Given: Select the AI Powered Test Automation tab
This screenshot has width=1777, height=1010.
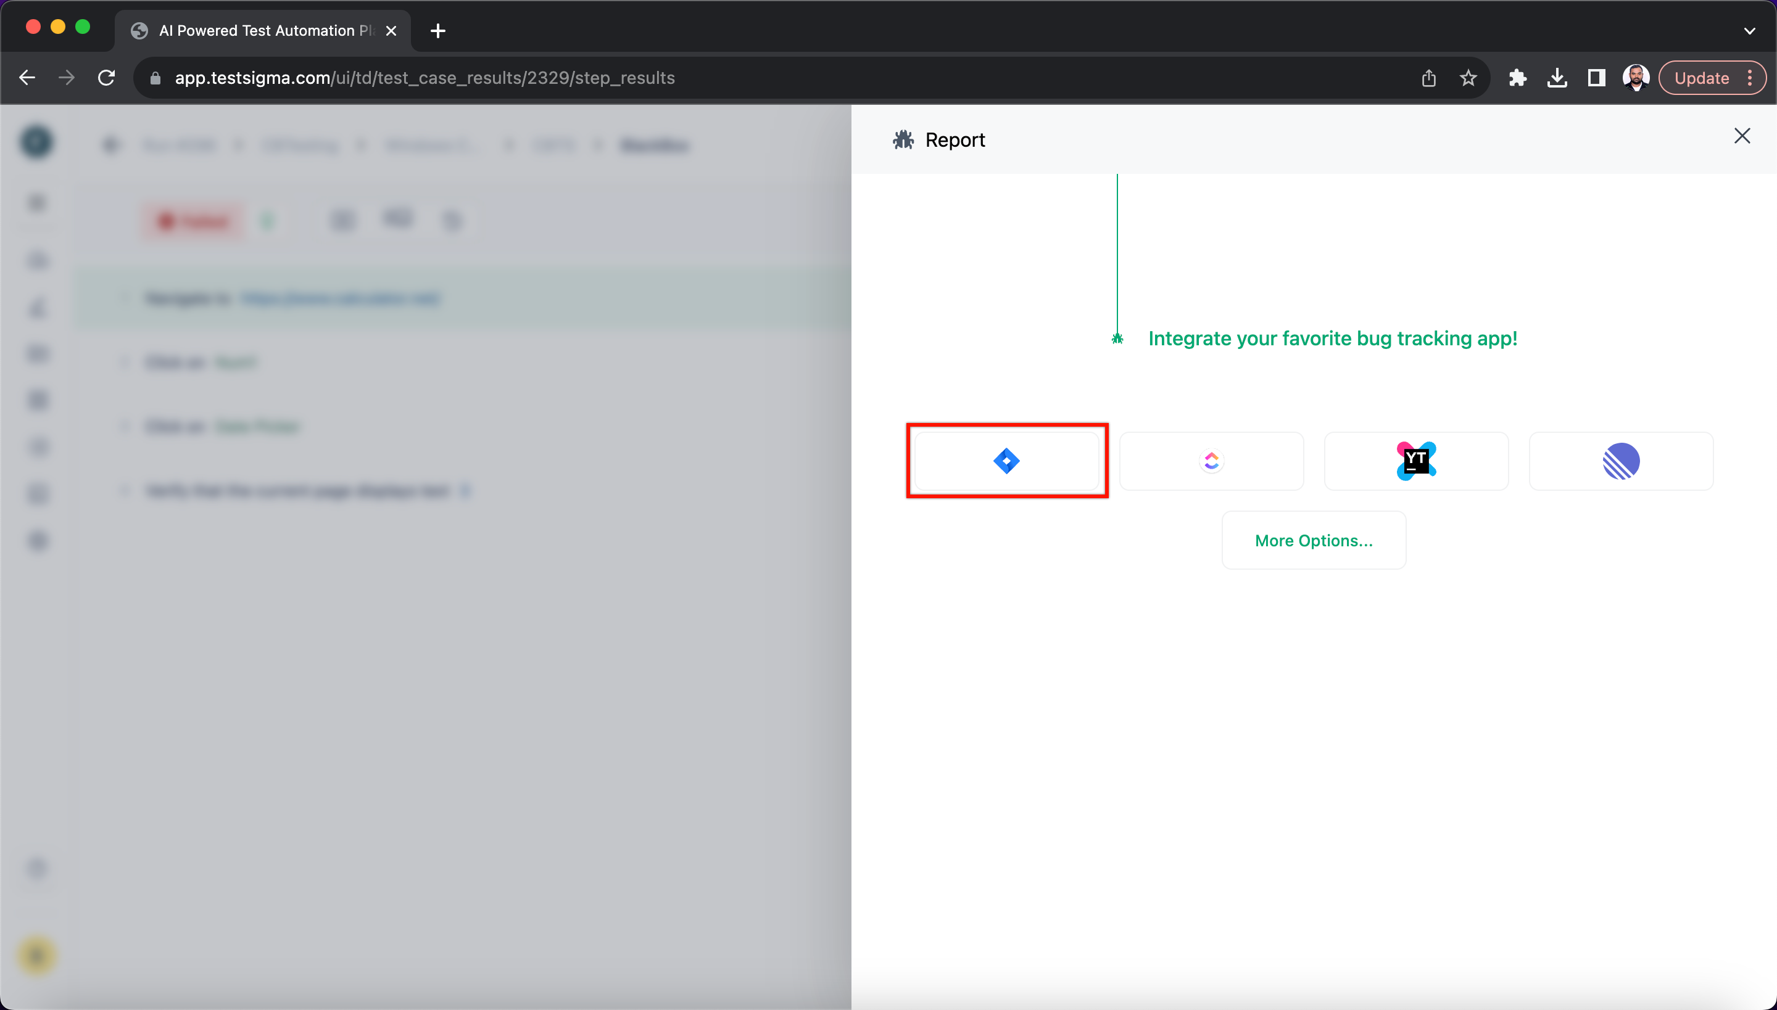Looking at the screenshot, I should tap(262, 31).
